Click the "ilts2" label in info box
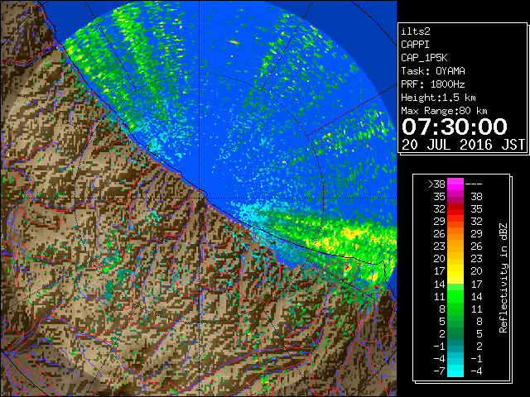530x397 pixels. [x=416, y=31]
